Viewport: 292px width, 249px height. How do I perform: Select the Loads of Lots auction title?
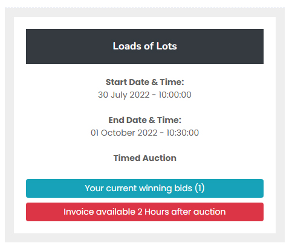coord(144,46)
